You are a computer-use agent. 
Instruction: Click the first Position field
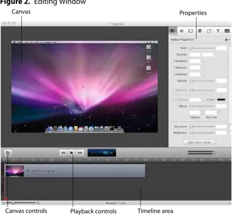coord(195,55)
